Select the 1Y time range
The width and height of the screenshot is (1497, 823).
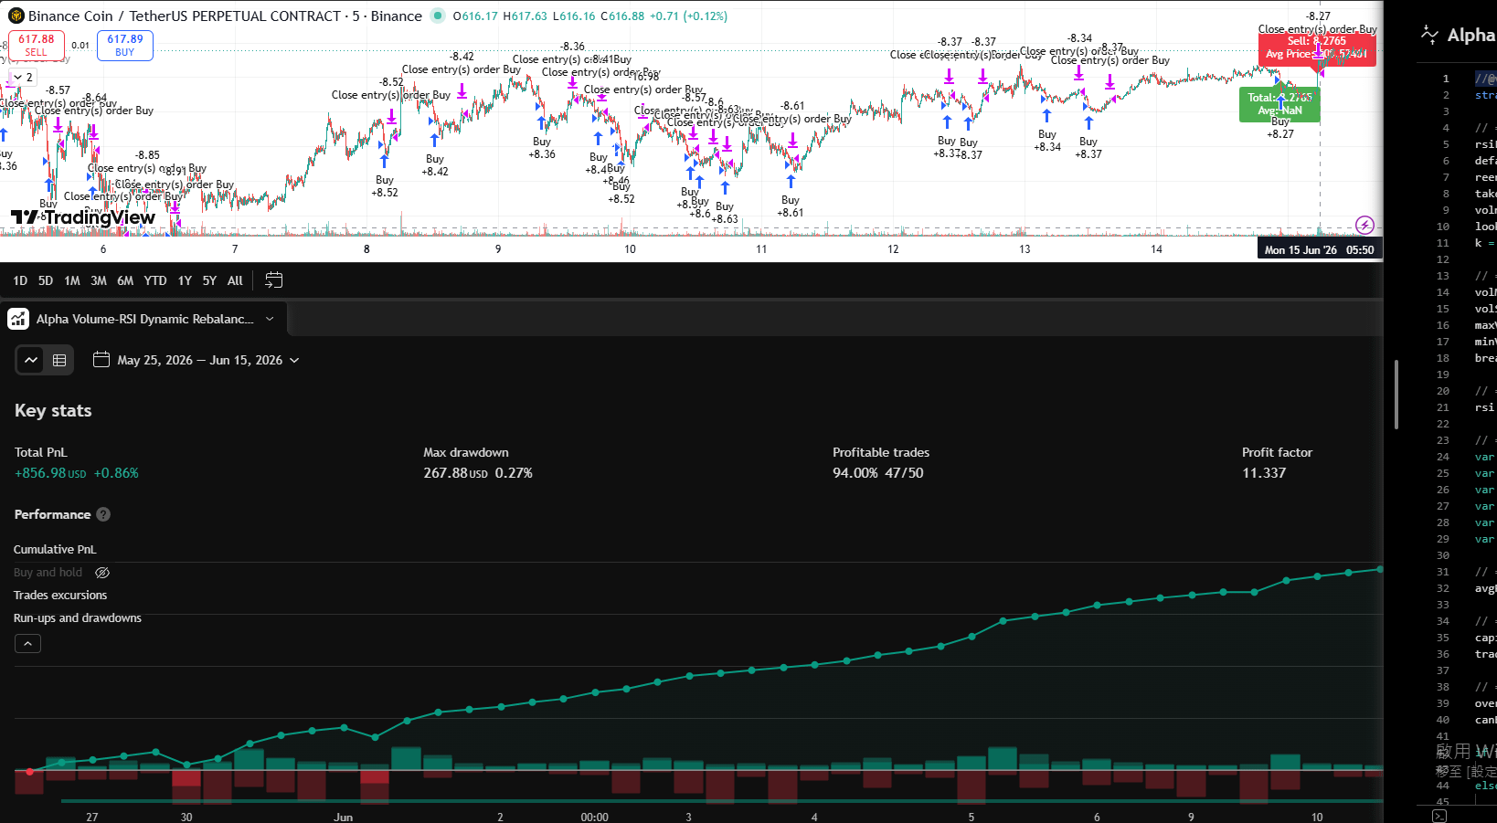185,280
